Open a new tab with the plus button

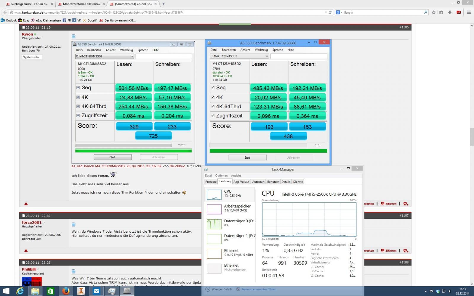(164, 4)
